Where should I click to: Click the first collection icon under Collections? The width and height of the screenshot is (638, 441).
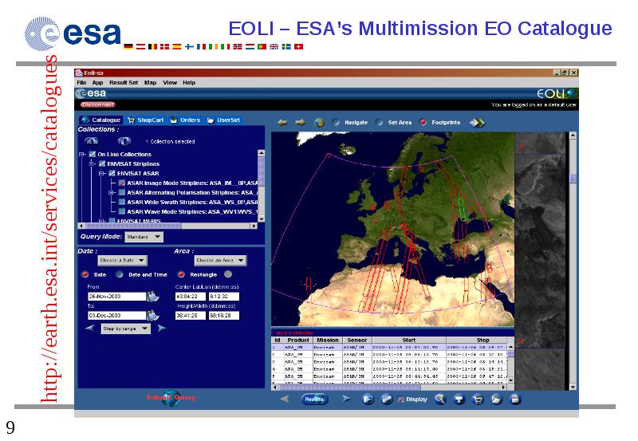pyautogui.click(x=92, y=141)
